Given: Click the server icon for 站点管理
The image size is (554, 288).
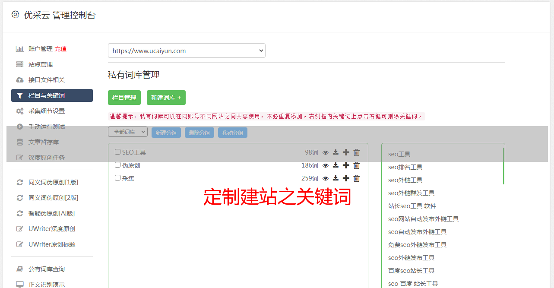Looking at the screenshot, I should pyautogui.click(x=20, y=64).
